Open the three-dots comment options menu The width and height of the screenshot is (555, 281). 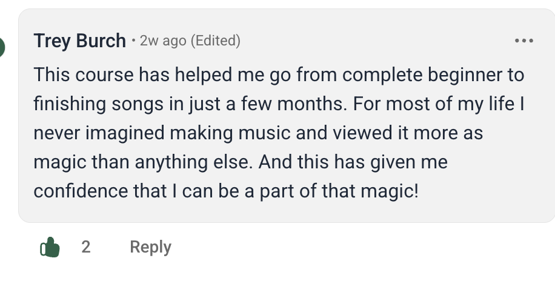point(523,41)
